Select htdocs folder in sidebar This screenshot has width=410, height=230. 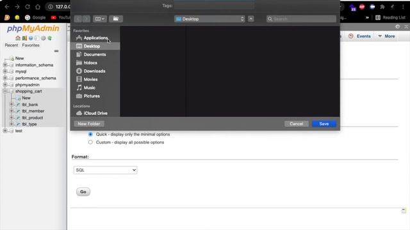[95, 63]
